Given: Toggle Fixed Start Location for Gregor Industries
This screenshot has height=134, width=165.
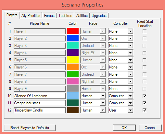Looking at the screenshot, I should 145,103.
